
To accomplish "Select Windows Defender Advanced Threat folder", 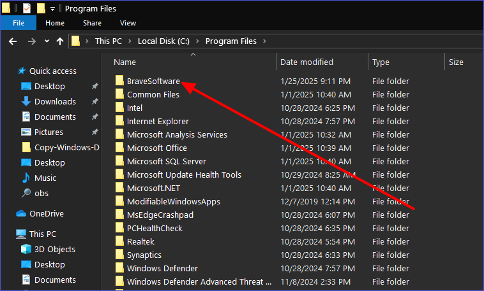I will click(x=199, y=281).
